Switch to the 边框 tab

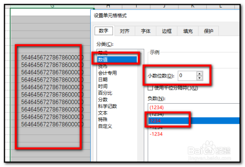[167, 31]
